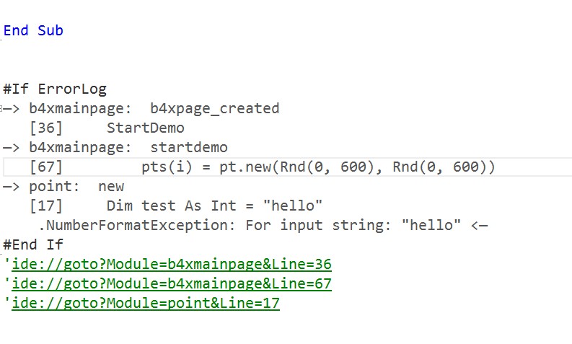Image resolution: width=572 pixels, height=344 pixels.
Task: Follow the b4xmainpage Line=67 goto link
Action: pos(172,283)
